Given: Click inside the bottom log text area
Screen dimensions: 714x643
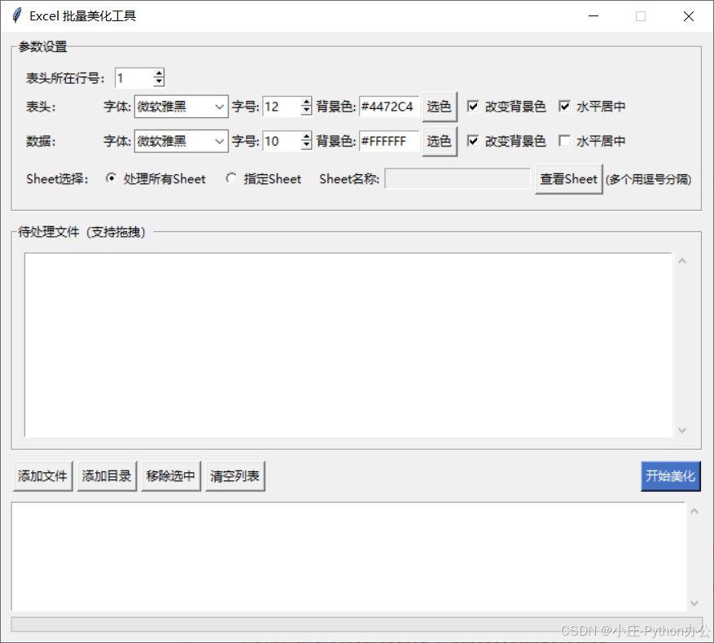Looking at the screenshot, I should pyautogui.click(x=348, y=557).
